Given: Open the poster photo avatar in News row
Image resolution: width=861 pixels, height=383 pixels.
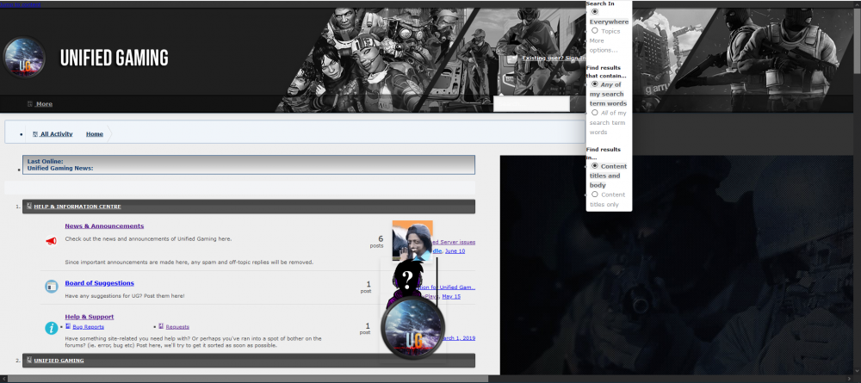Looking at the screenshot, I should (x=412, y=240).
